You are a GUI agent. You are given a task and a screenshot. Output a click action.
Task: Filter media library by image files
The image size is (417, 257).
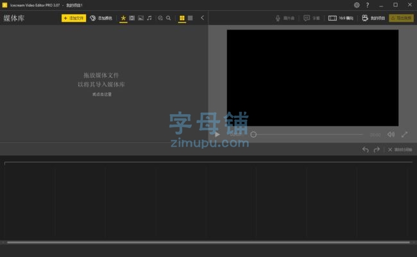click(x=140, y=18)
